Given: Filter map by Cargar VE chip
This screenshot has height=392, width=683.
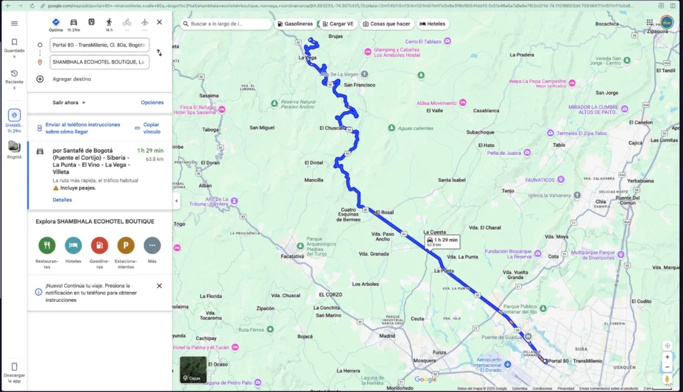Looking at the screenshot, I should point(338,24).
